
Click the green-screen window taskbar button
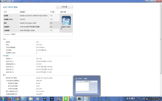click(79, 99)
